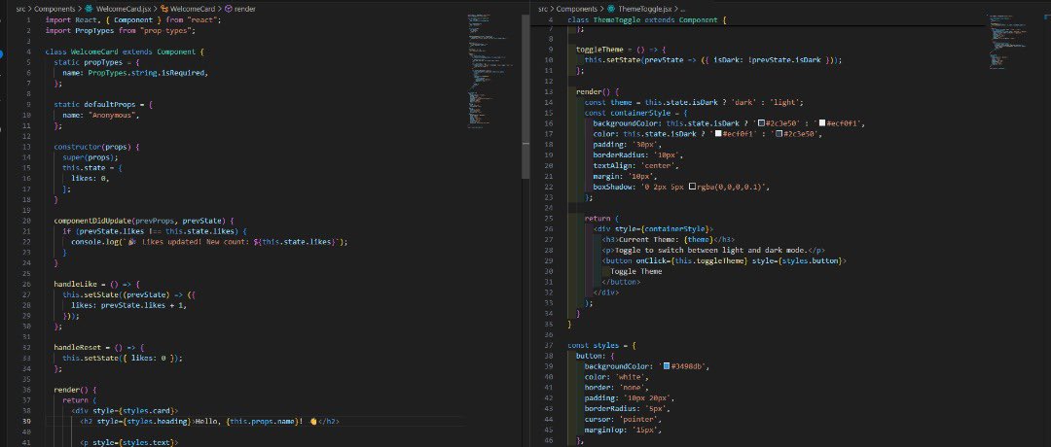Open the src breadcrumb in the WelcomeCard editor
The image size is (1051, 447).
coord(21,10)
